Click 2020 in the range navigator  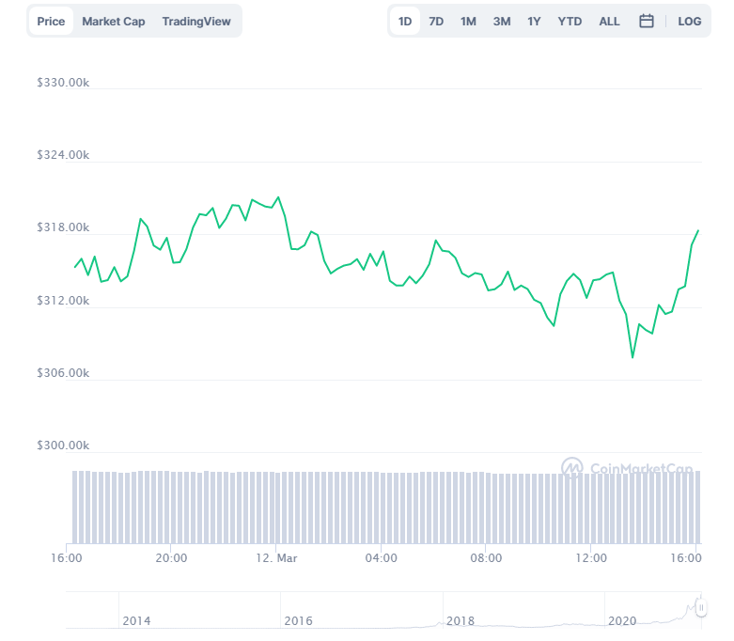621,621
